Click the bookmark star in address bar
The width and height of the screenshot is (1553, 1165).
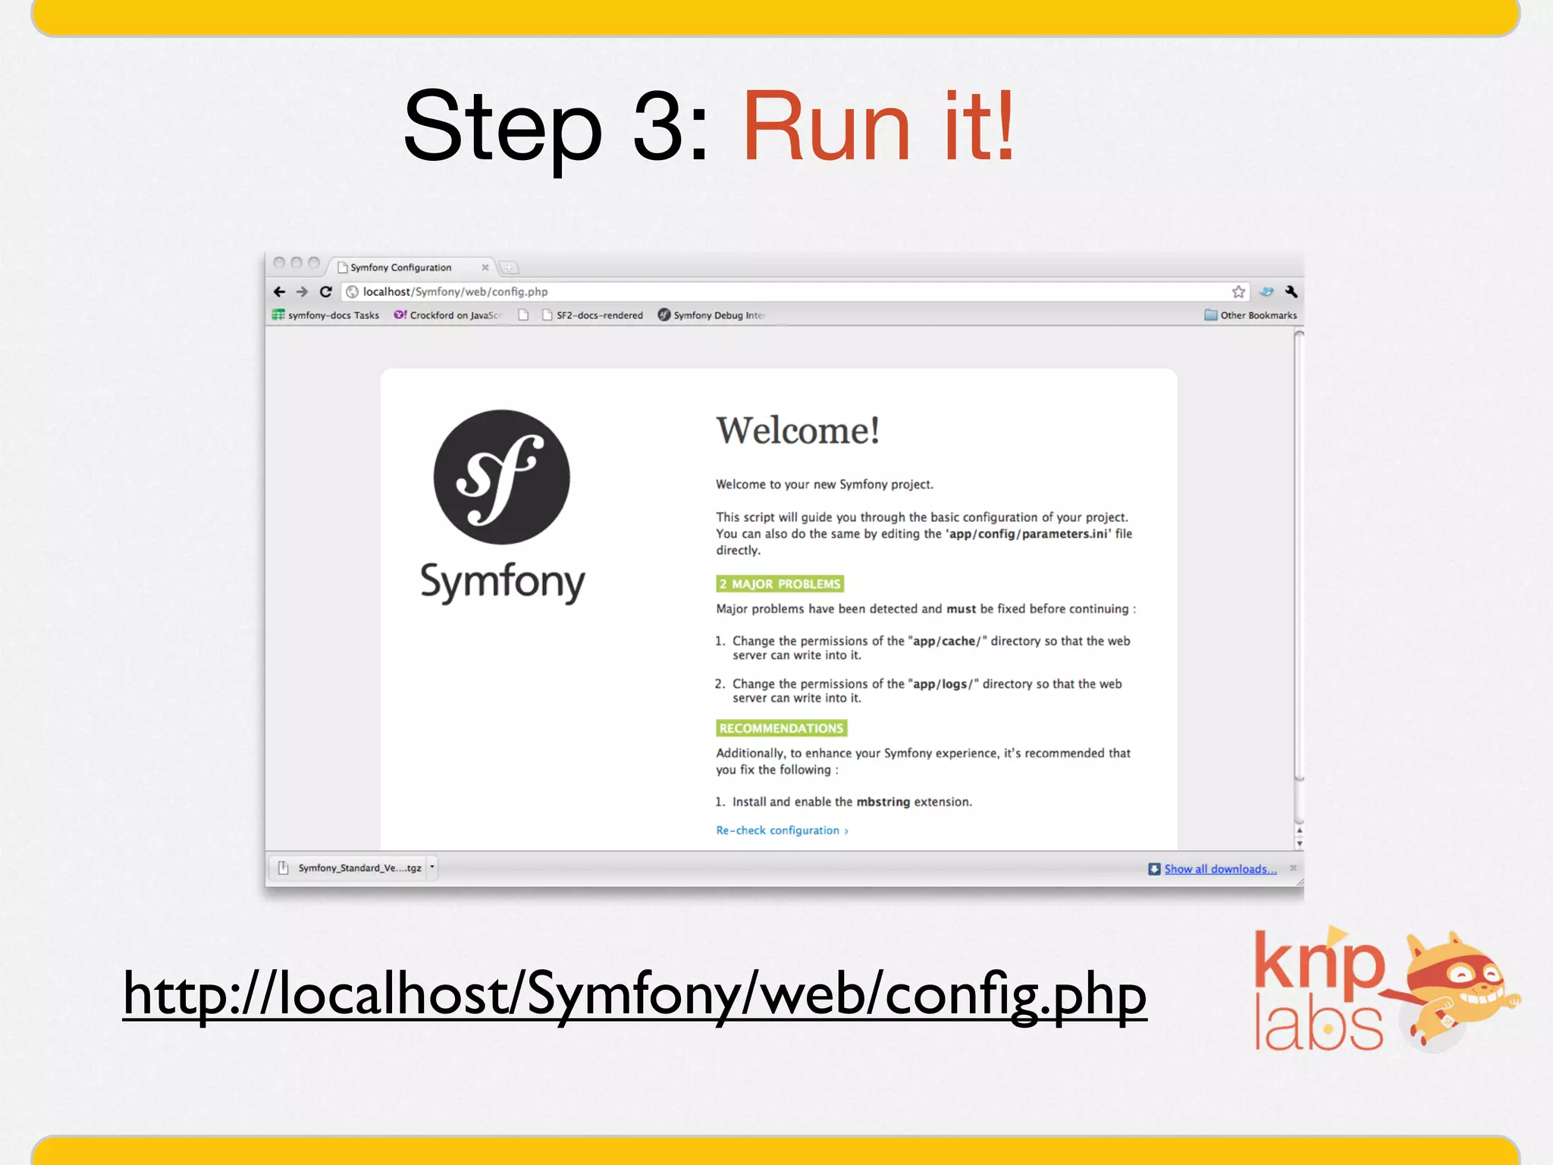tap(1238, 292)
